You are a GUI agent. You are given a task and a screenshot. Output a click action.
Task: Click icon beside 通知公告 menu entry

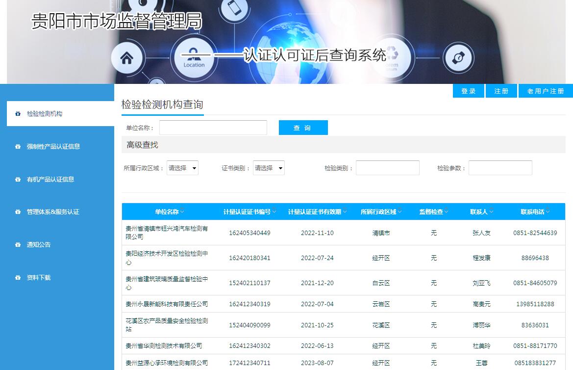18,245
